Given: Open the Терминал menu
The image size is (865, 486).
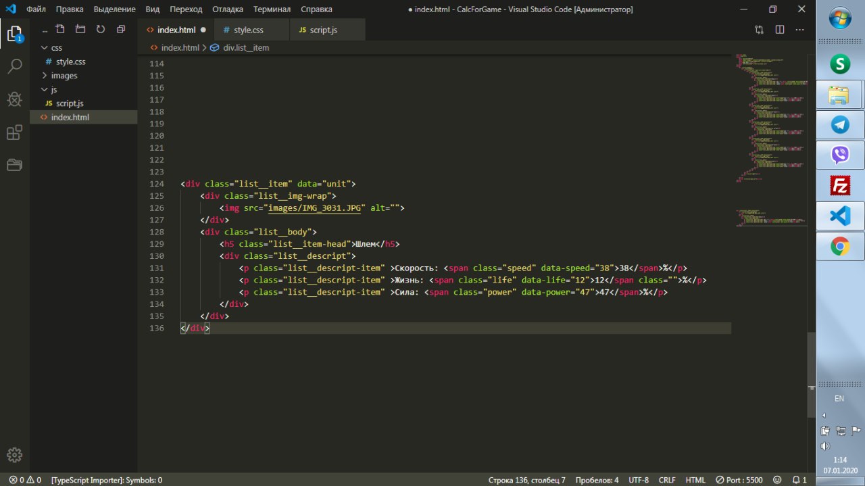Looking at the screenshot, I should pyautogui.click(x=272, y=9).
